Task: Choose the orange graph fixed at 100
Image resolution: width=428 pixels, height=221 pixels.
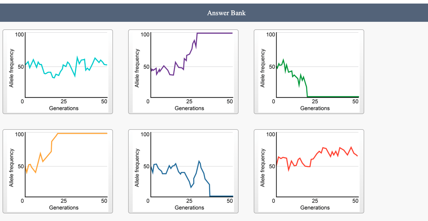Action: [58, 171]
